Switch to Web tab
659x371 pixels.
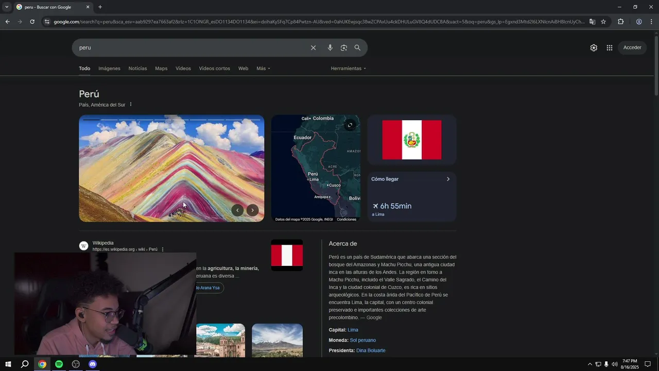[x=243, y=69]
